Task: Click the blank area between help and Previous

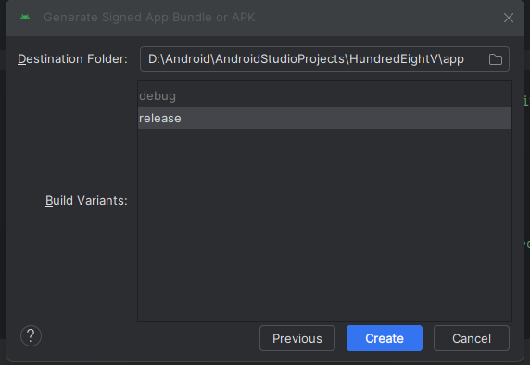Action: click(x=150, y=338)
